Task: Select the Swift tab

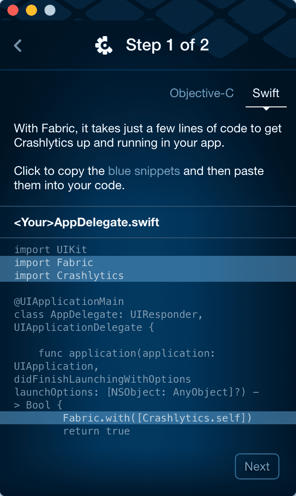Action: click(266, 93)
